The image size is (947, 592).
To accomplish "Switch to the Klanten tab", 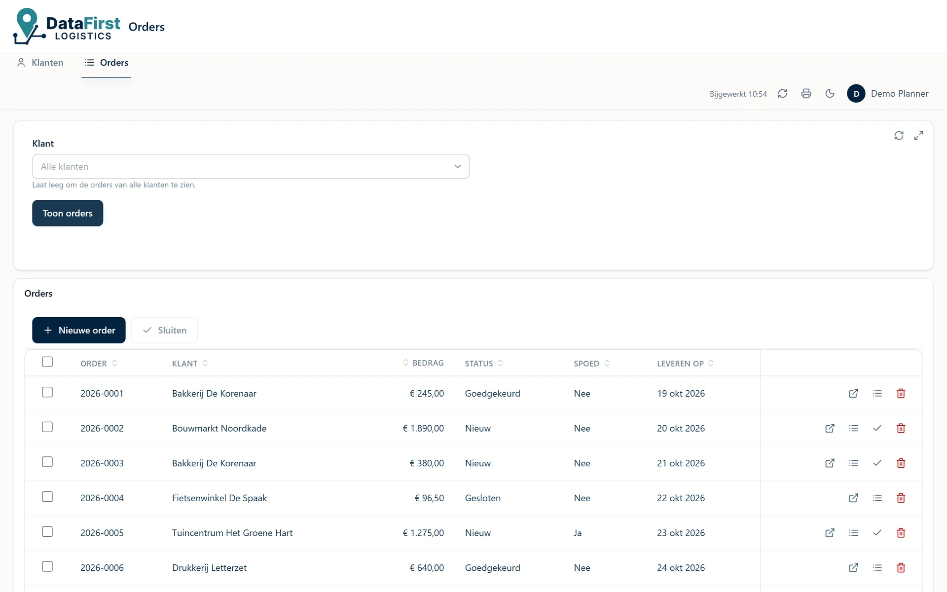I will (40, 63).
